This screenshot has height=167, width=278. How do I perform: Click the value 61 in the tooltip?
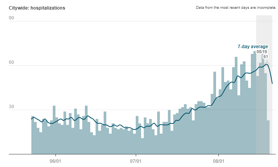click(x=266, y=57)
